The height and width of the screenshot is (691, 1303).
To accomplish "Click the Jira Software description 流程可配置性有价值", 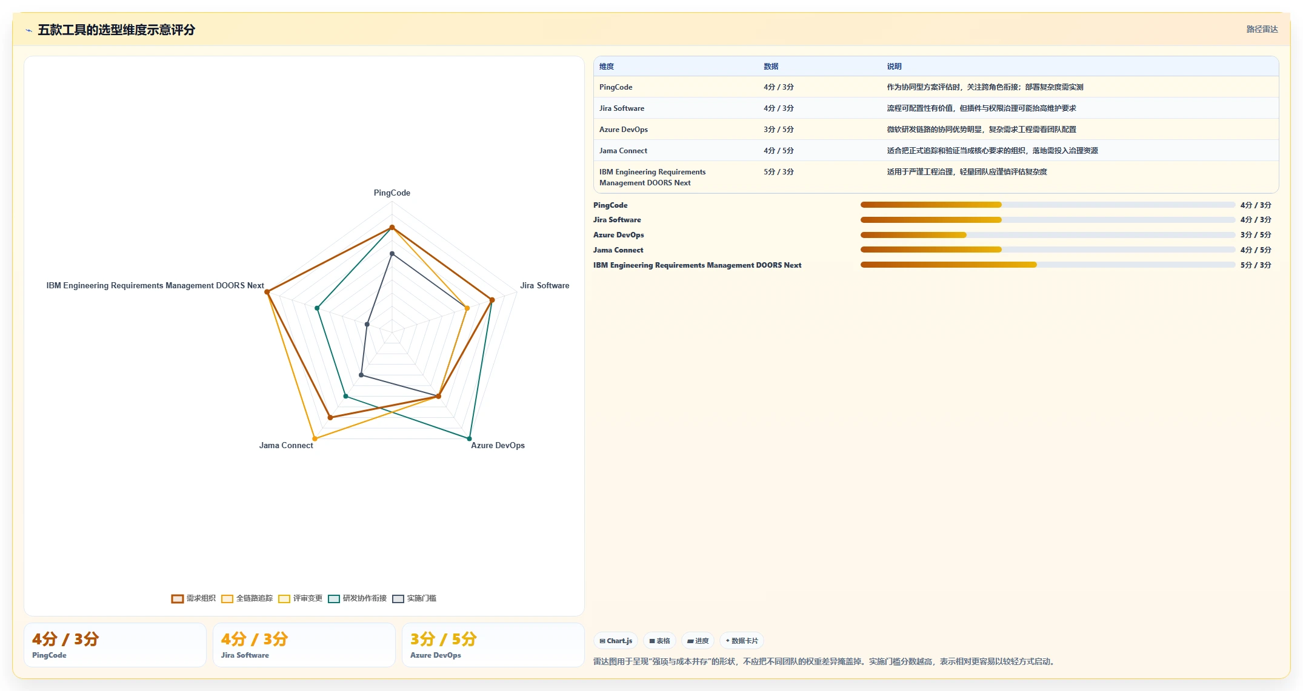I will coord(982,108).
